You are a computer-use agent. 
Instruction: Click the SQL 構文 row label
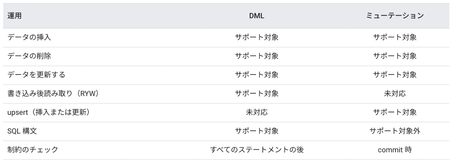(22, 131)
